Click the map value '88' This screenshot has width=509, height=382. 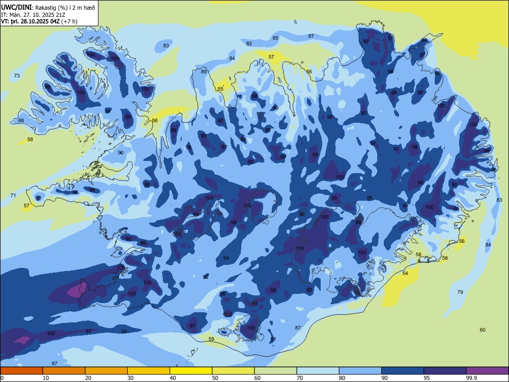(21, 120)
